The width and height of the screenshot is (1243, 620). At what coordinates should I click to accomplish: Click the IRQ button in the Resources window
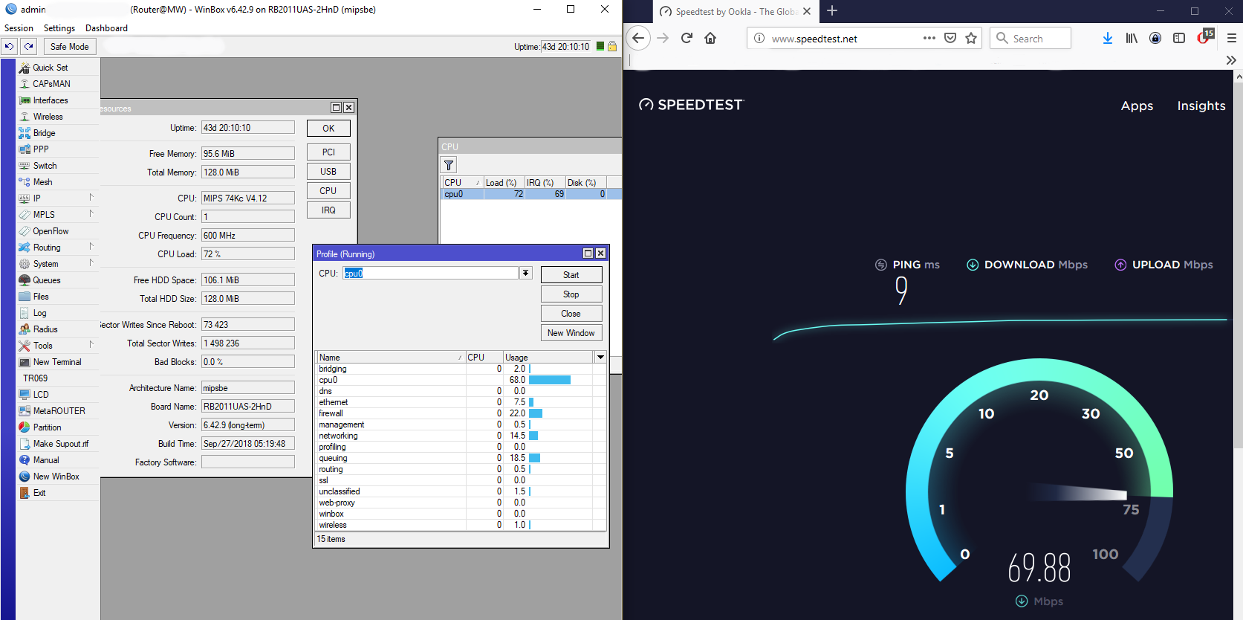tap(328, 210)
